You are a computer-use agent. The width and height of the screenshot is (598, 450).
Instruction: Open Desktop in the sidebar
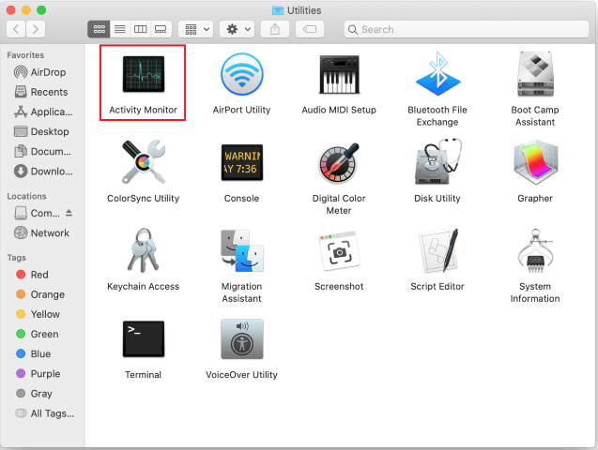coord(41,131)
